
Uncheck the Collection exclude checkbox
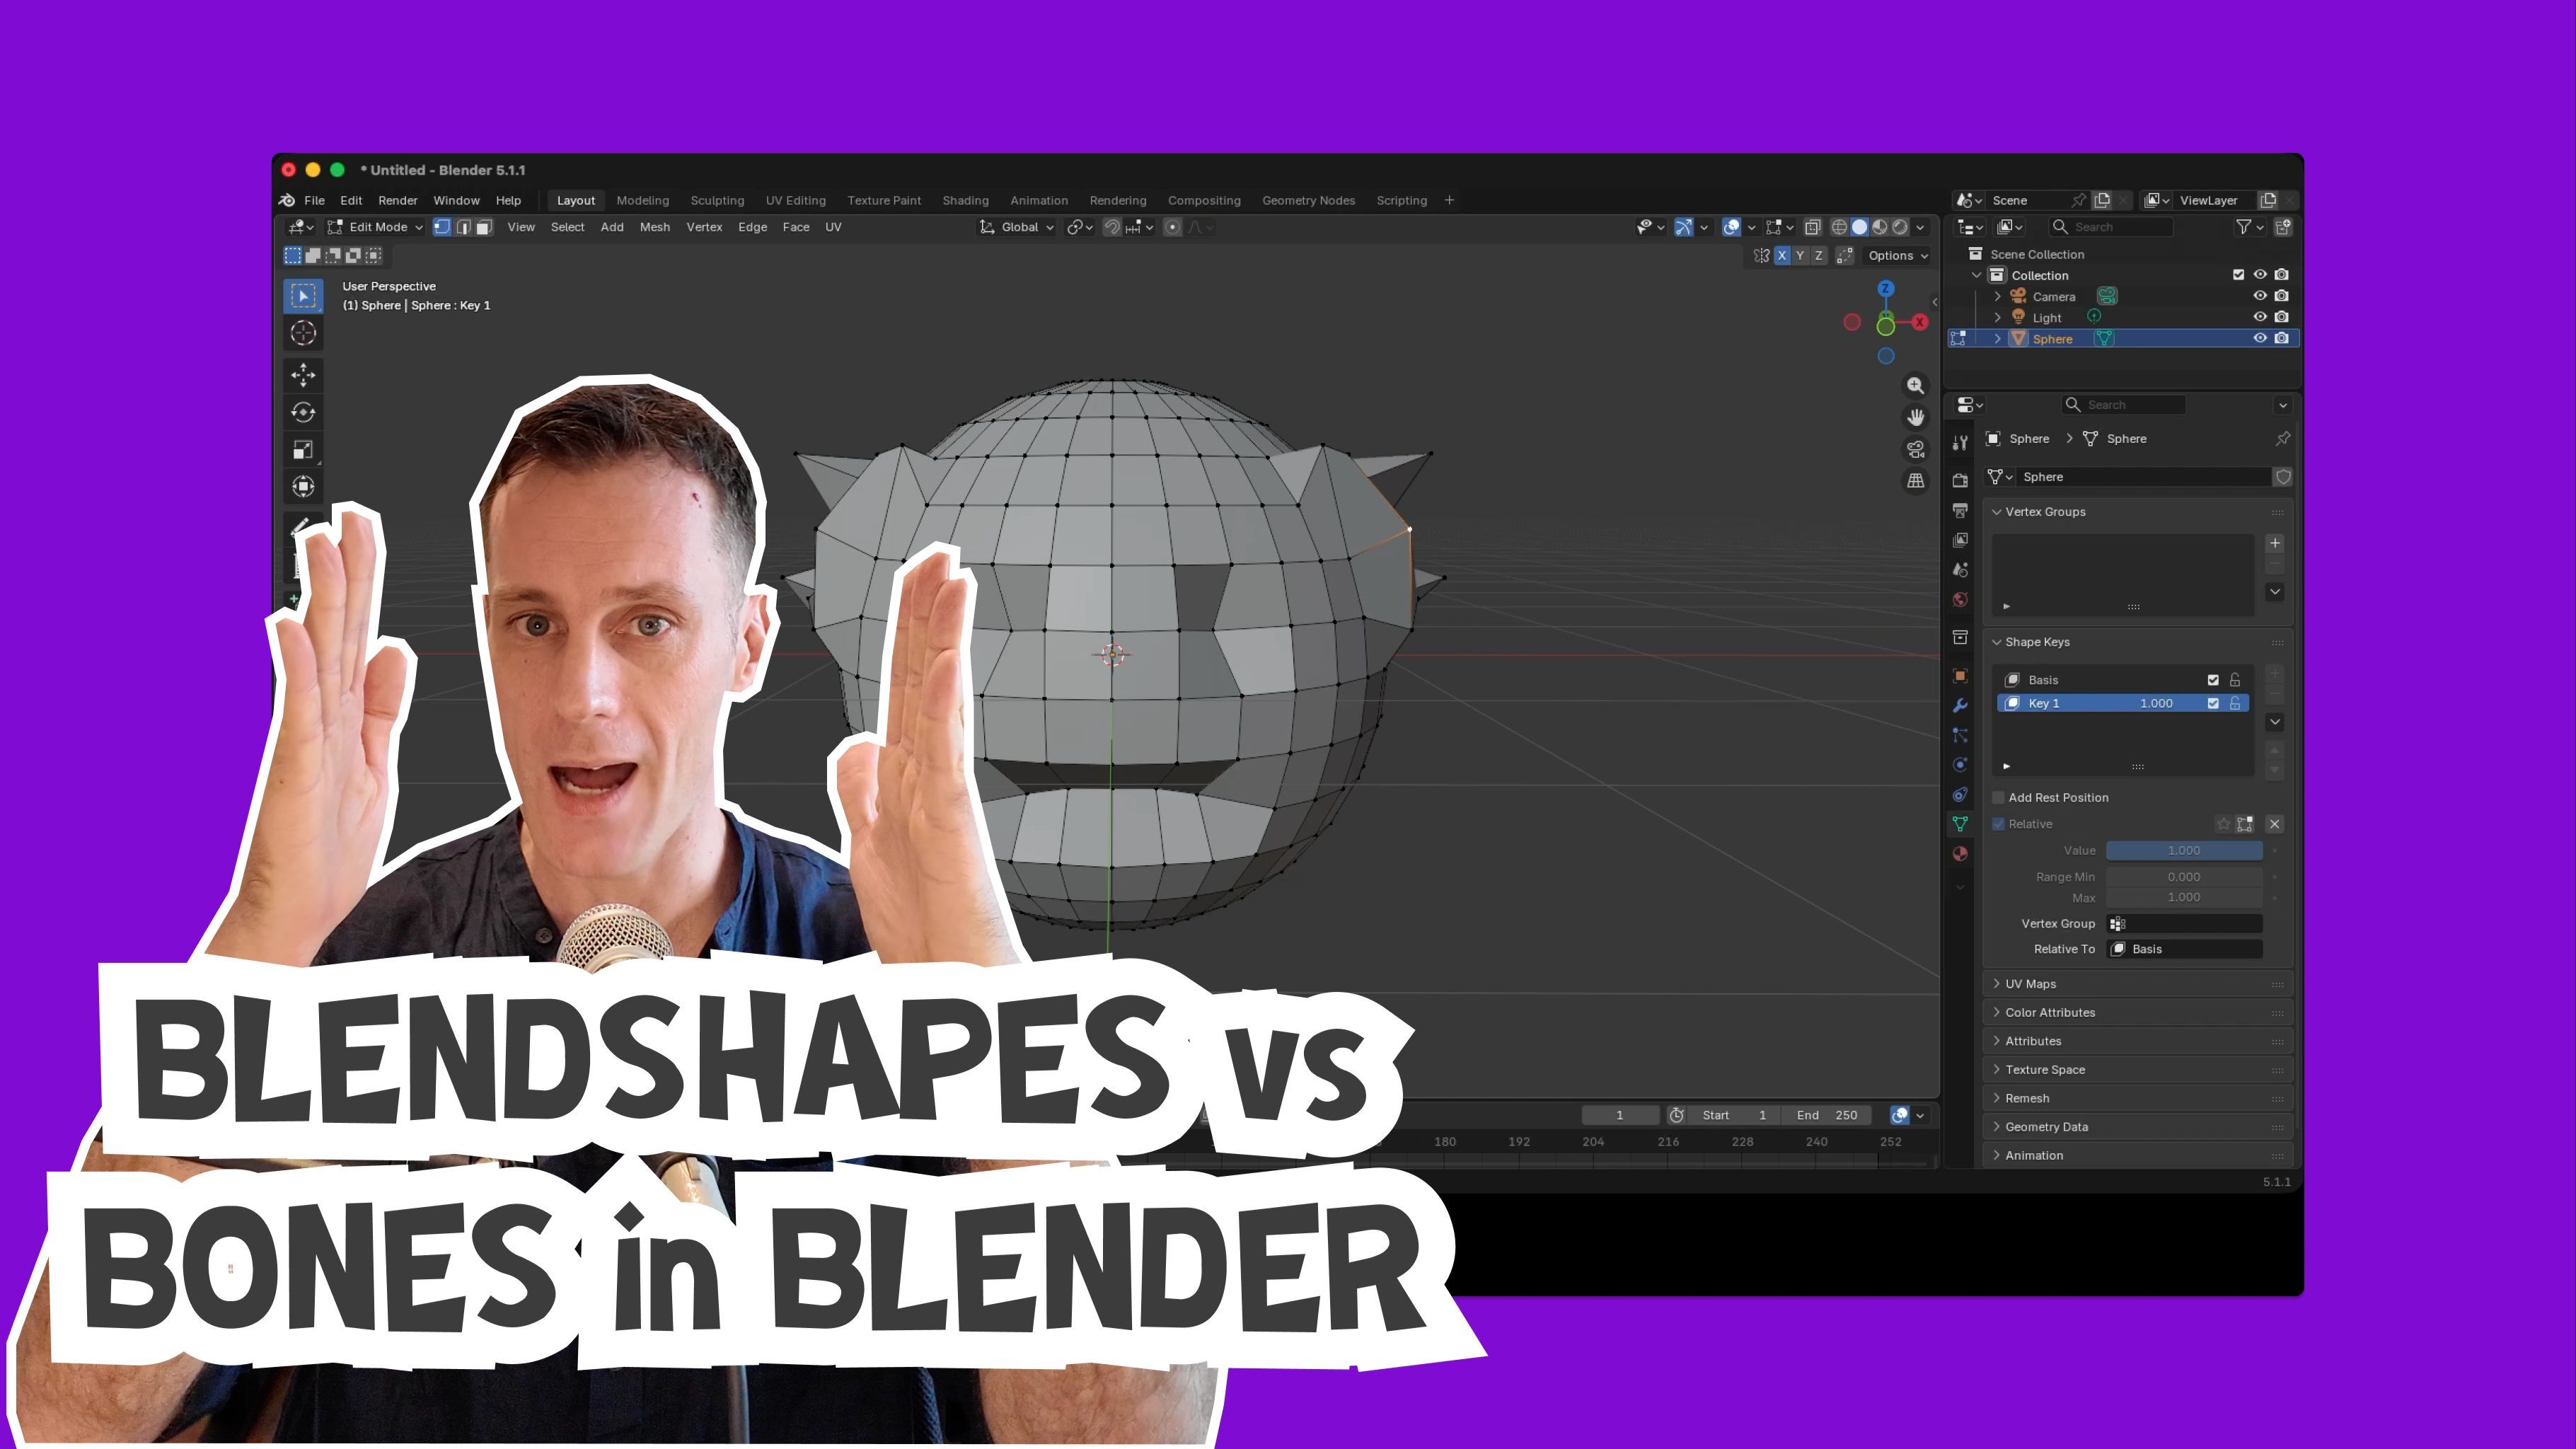[x=2238, y=275]
